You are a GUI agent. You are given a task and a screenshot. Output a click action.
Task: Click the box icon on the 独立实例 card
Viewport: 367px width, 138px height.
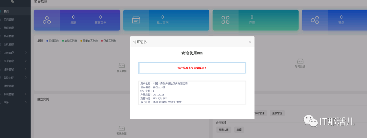[136, 20]
